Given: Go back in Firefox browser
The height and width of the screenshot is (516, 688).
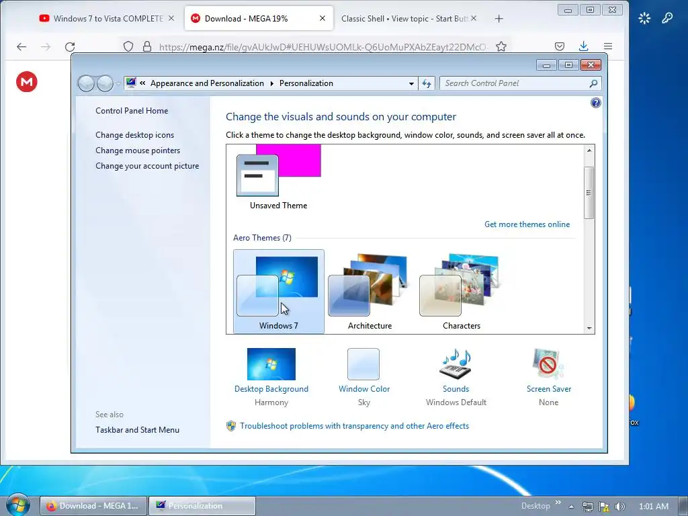Looking at the screenshot, I should click(21, 46).
